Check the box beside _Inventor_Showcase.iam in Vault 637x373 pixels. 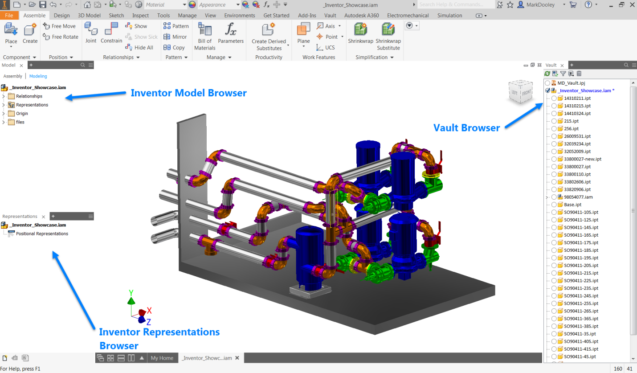[x=547, y=90]
